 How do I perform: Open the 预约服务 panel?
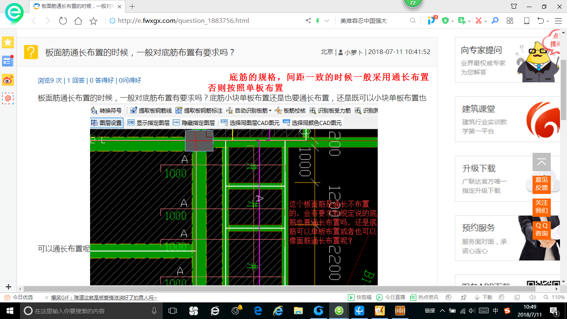(x=506, y=238)
